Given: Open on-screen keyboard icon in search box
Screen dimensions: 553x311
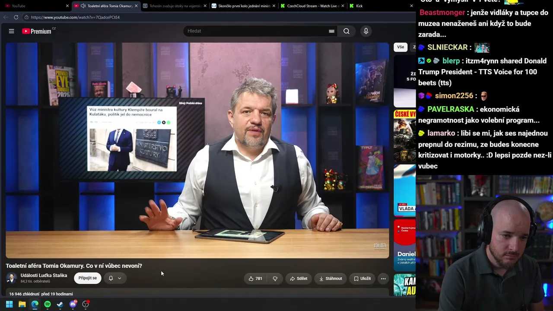Looking at the screenshot, I should click(331, 31).
